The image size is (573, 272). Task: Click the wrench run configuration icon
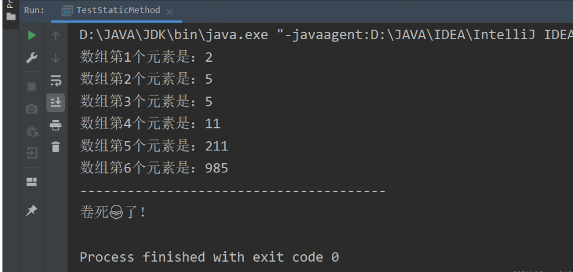pos(32,59)
